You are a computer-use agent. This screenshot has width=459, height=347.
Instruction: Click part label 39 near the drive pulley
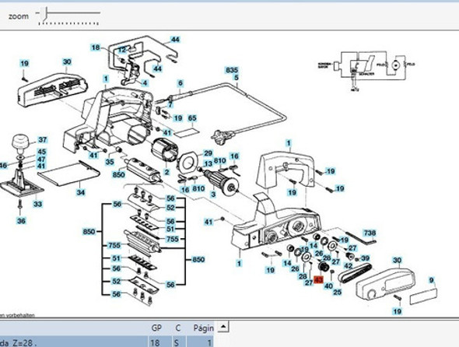pos(365,258)
